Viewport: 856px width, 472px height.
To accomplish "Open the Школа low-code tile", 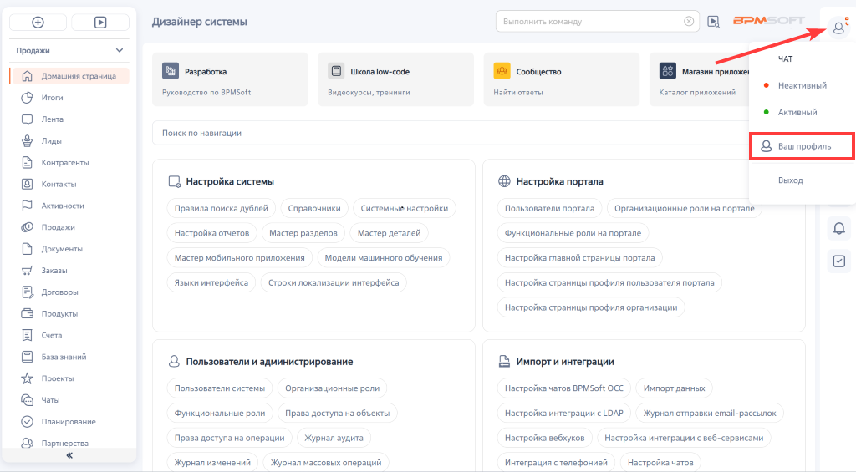I will click(396, 79).
